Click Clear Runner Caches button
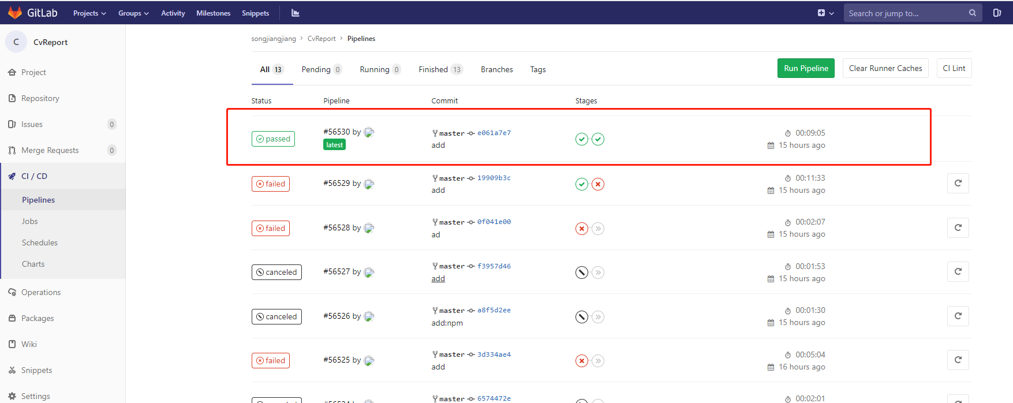This screenshot has height=403, width=1013. pyautogui.click(x=885, y=68)
